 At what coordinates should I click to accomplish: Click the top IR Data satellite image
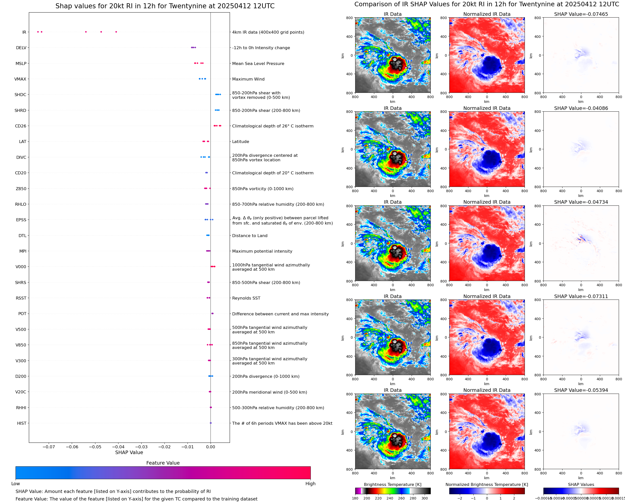pos(393,55)
